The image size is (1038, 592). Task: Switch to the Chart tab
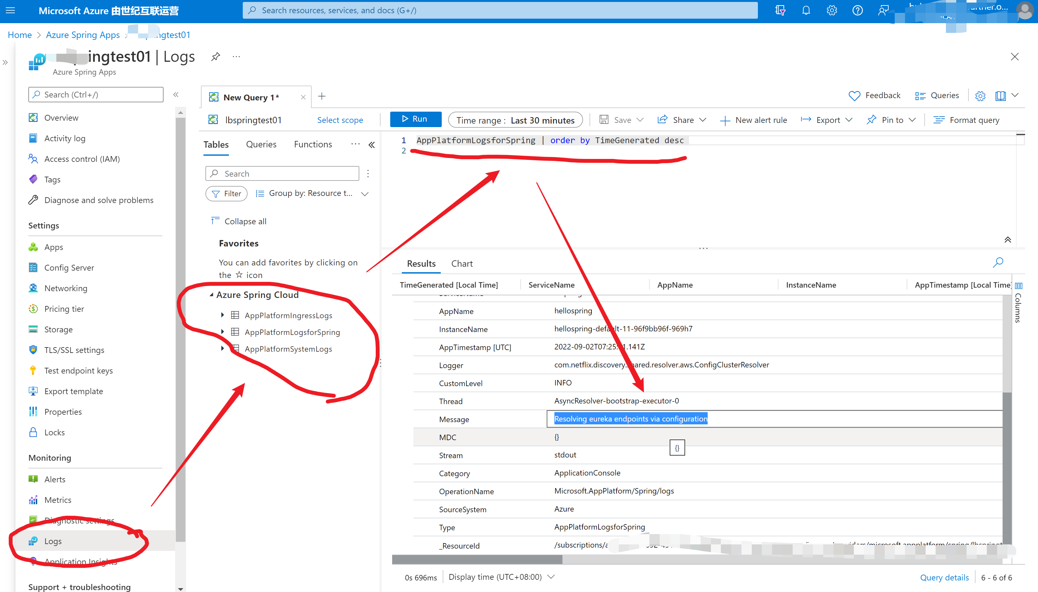pos(462,264)
